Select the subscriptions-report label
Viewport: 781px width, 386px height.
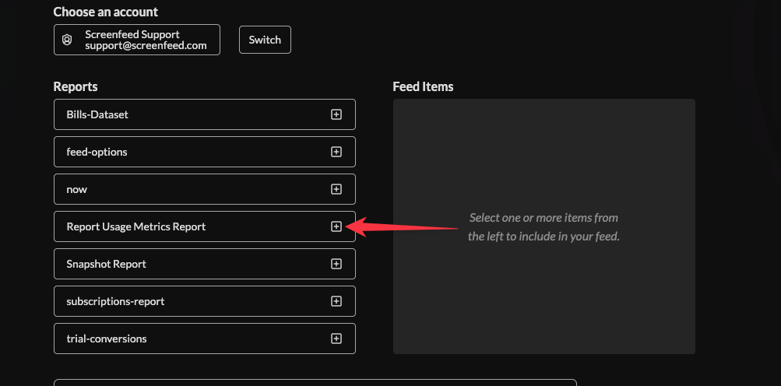point(115,301)
